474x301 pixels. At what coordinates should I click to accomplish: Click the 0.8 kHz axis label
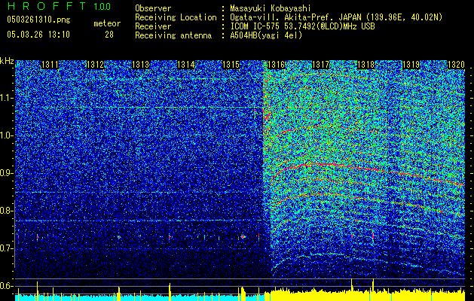tap(7, 211)
